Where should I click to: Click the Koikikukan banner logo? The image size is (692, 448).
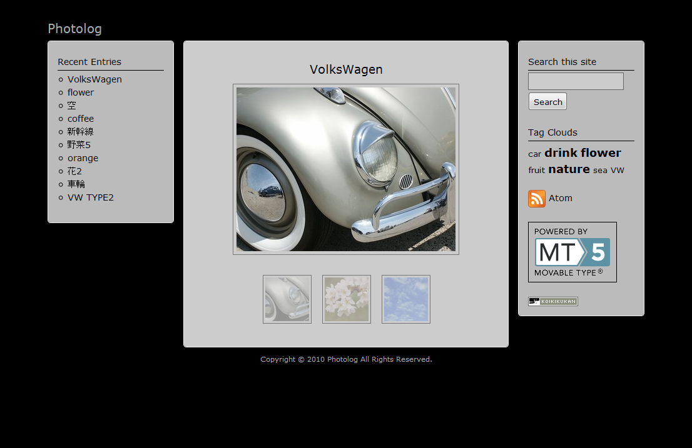coord(553,301)
